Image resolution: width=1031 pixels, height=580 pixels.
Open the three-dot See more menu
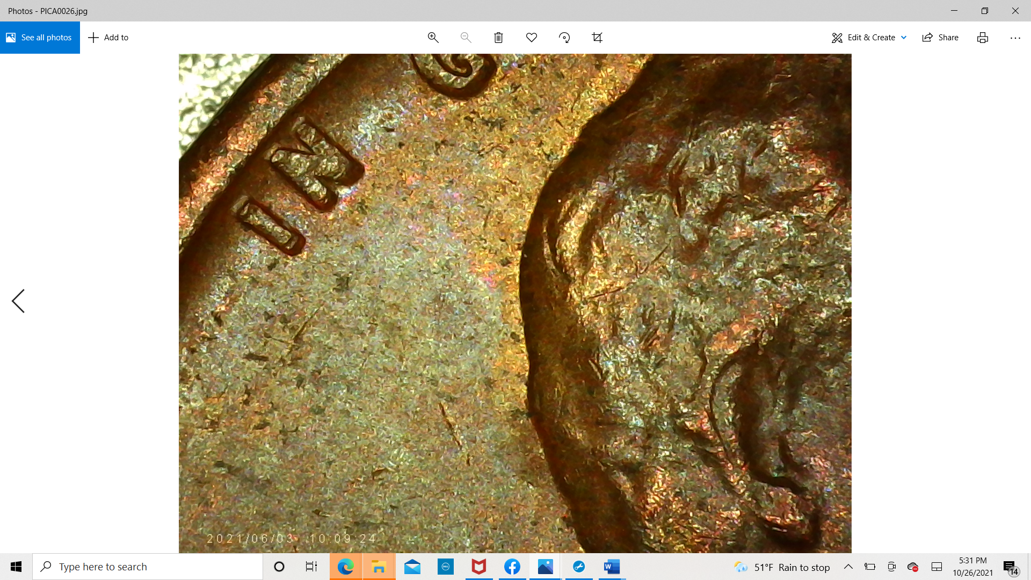point(1015,38)
